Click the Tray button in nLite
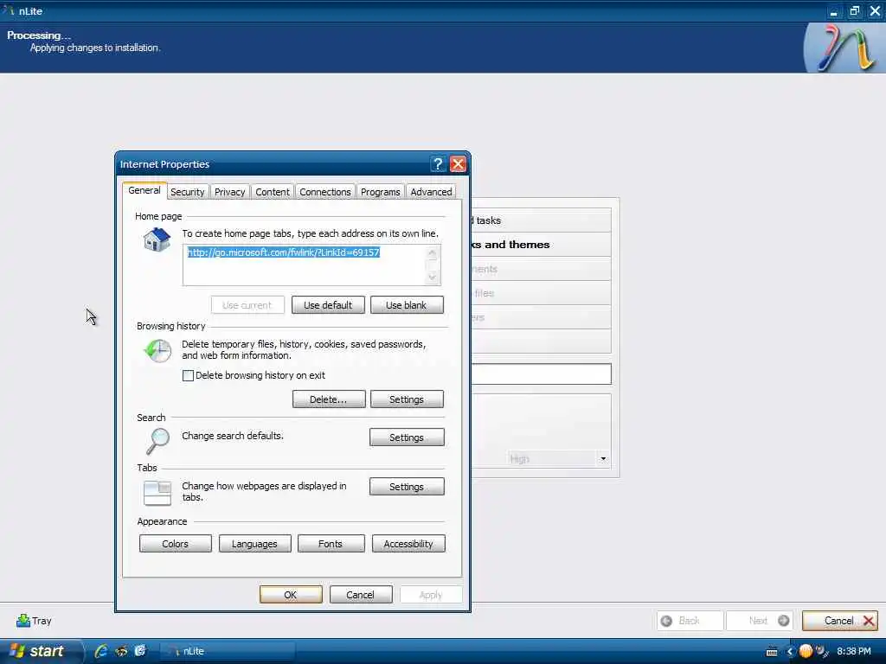The width and height of the screenshot is (886, 664). [34, 621]
